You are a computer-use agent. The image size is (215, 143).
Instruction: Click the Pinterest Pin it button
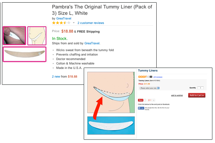[x=140, y=100]
